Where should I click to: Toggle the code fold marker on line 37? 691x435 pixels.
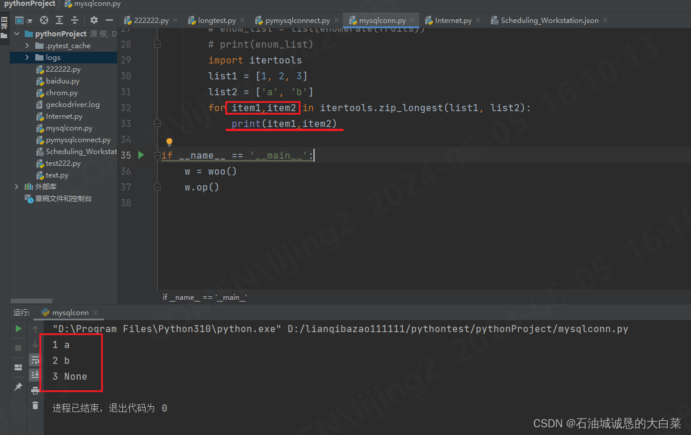(158, 187)
